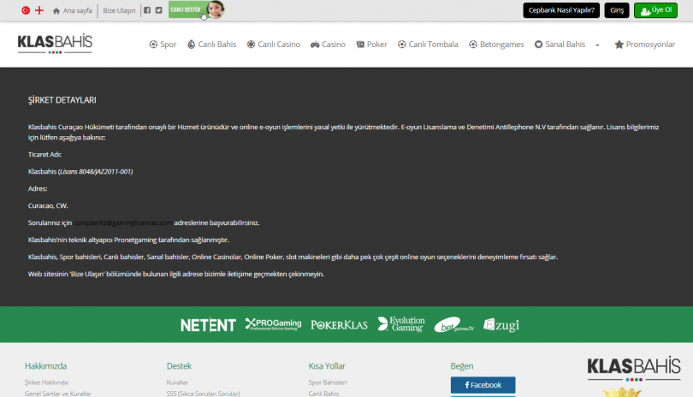Image resolution: width=693 pixels, height=397 pixels.
Task: Open the Sanal Bahis menu item
Action: (560, 44)
